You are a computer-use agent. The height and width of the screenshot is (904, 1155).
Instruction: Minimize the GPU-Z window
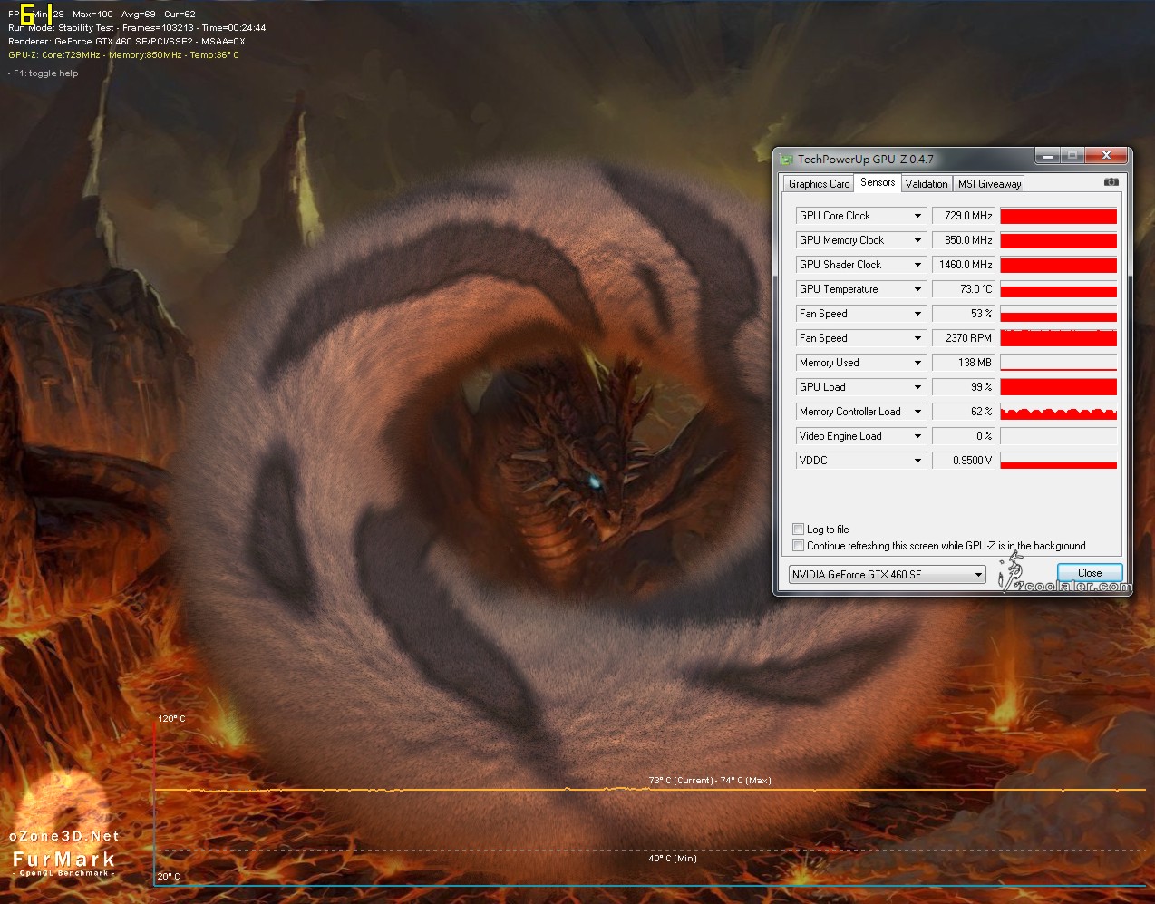(1047, 157)
